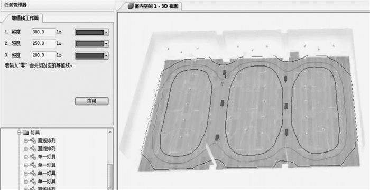Click the scroll-up arrow of the tree panel
The height and width of the screenshot is (190, 370).
[110, 132]
